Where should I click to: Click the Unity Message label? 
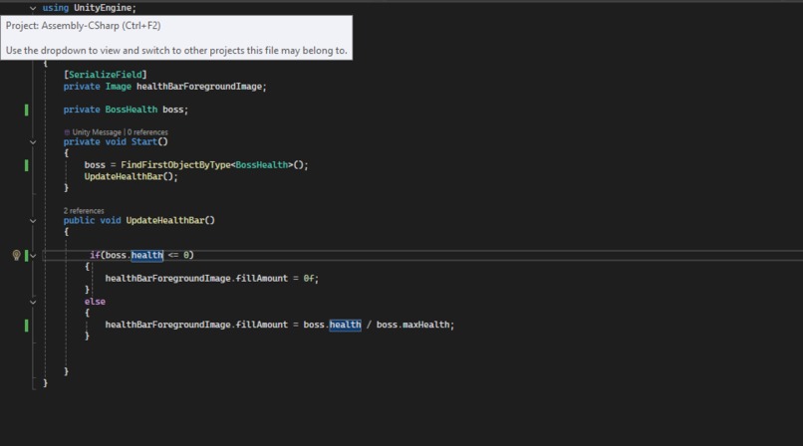(97, 132)
